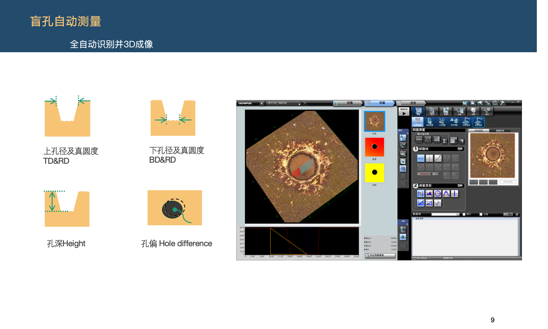Select the horizontal profile line tool
This screenshot has width=548, height=329.
click(x=421, y=158)
